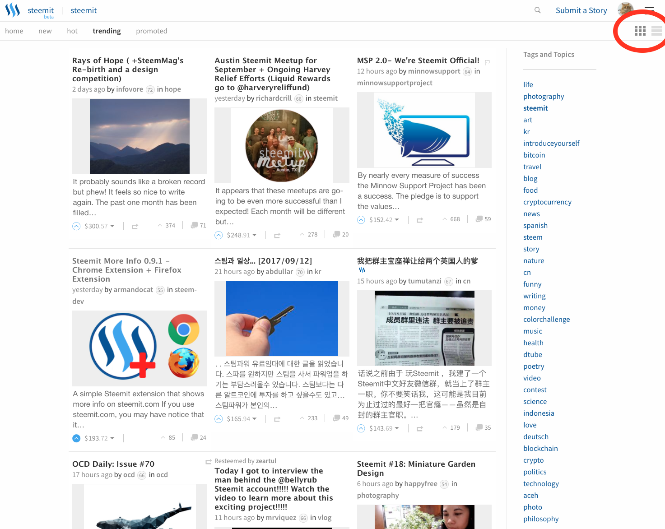Resteem the Rays of Hope post

click(x=135, y=226)
